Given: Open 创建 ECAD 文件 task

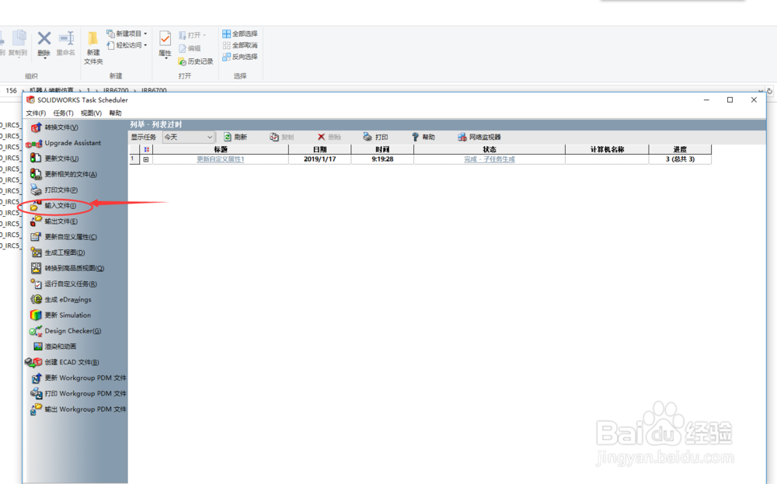Looking at the screenshot, I should 62,362.
